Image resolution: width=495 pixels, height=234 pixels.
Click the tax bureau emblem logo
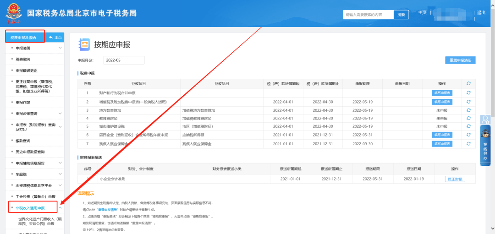[x=15, y=14]
